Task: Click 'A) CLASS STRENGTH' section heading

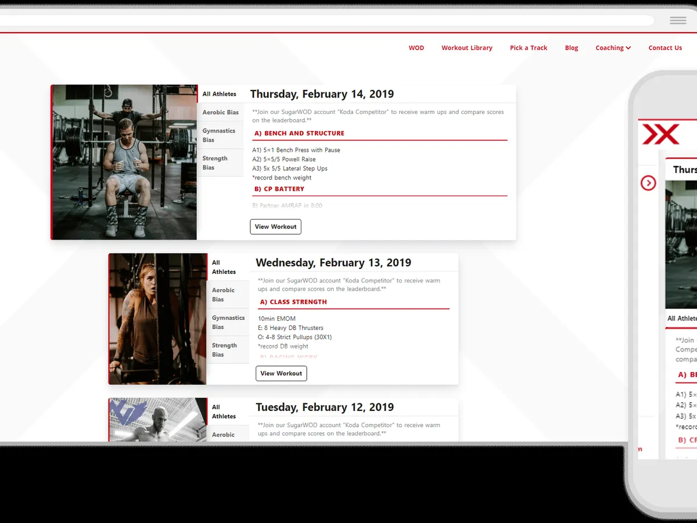Action: click(x=293, y=302)
